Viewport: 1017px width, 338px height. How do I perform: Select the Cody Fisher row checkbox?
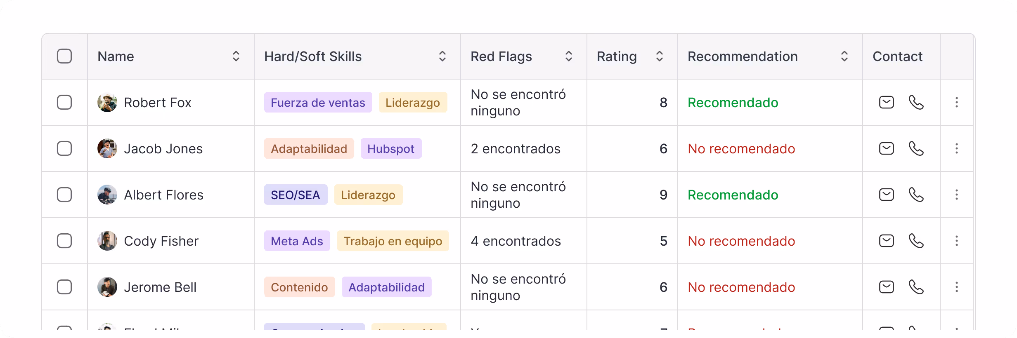pyautogui.click(x=64, y=241)
